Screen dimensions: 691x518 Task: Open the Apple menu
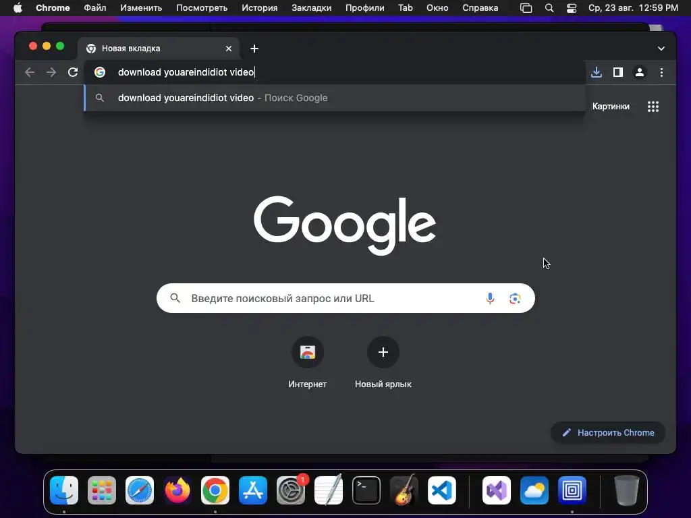pyautogui.click(x=18, y=8)
